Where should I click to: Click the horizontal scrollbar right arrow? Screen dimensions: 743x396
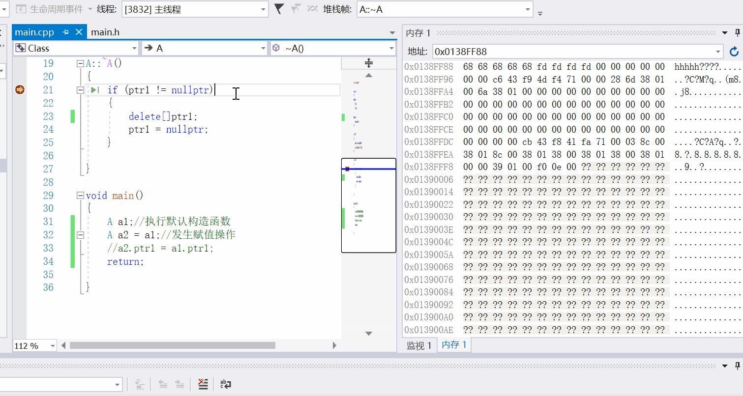click(334, 345)
